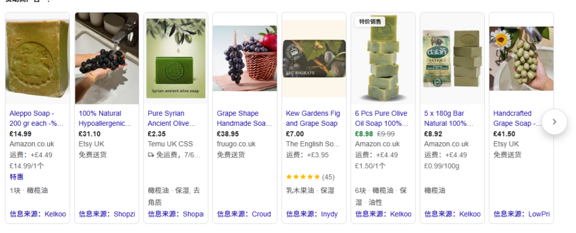Open Handcrafted Grape Soap listing link
The height and width of the screenshot is (233, 576).
click(x=517, y=118)
